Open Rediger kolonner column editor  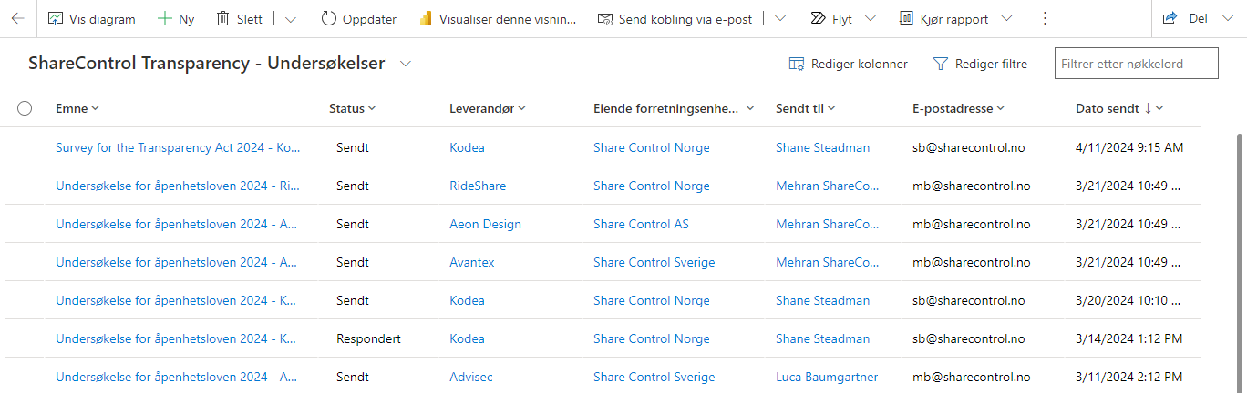pos(848,64)
